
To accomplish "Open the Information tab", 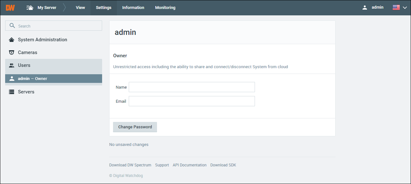I will (133, 8).
